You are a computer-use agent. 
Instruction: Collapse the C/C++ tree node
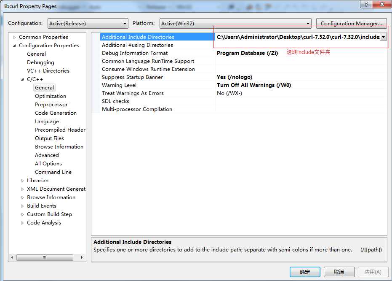point(22,79)
